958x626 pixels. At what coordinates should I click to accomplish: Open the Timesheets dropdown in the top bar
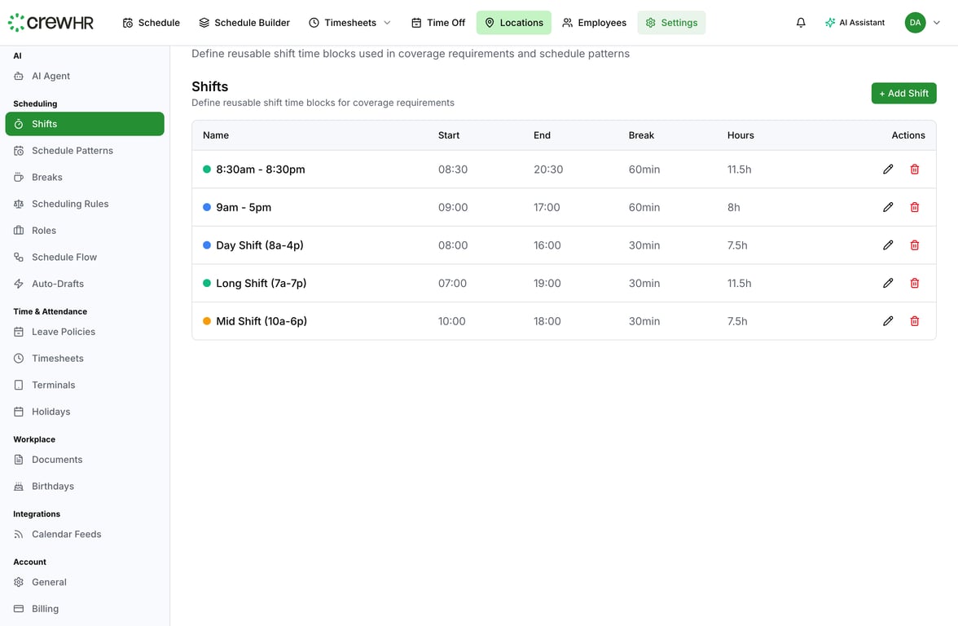click(x=387, y=22)
